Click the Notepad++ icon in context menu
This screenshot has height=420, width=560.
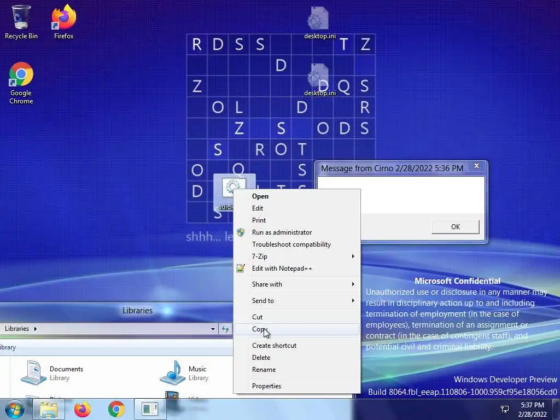pyautogui.click(x=241, y=268)
